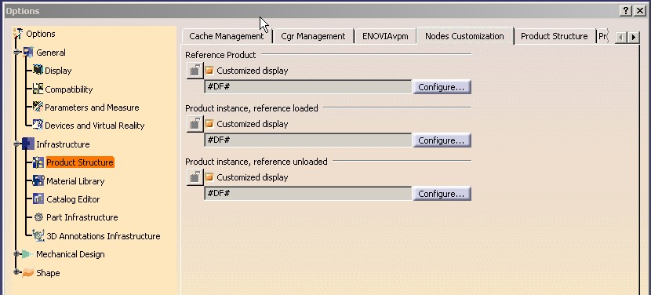This screenshot has height=295, width=651.
Task: Select the Nodes Customization tab
Action: click(464, 36)
